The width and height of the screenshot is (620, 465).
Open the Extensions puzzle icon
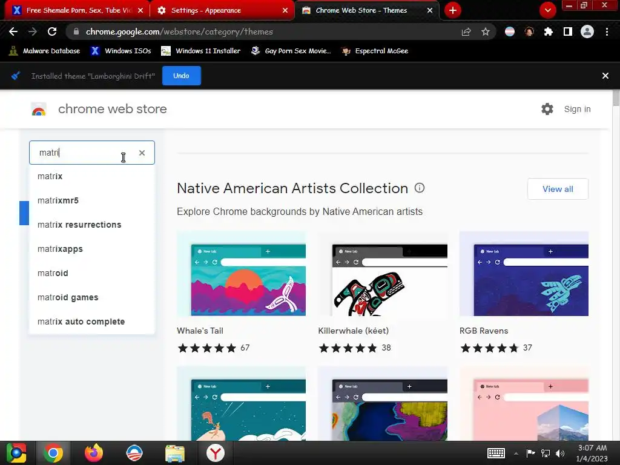[549, 31]
